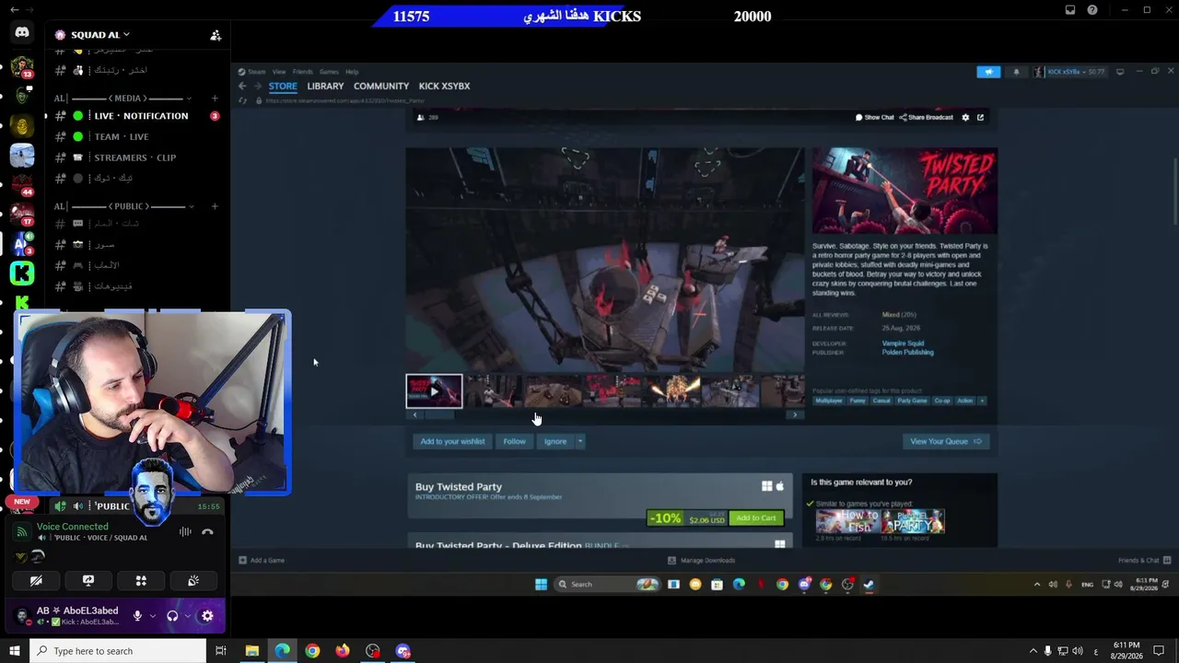Add Twisted Party to your wishlist
Screen dimensions: 1179x663
452,442
